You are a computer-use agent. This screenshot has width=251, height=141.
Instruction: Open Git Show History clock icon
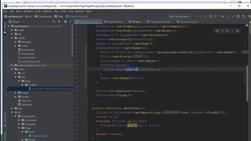pyautogui.click(x=238, y=16)
